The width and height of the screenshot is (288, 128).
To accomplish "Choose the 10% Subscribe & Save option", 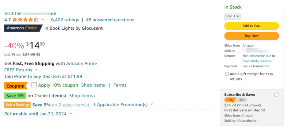I will [x=242, y=100].
